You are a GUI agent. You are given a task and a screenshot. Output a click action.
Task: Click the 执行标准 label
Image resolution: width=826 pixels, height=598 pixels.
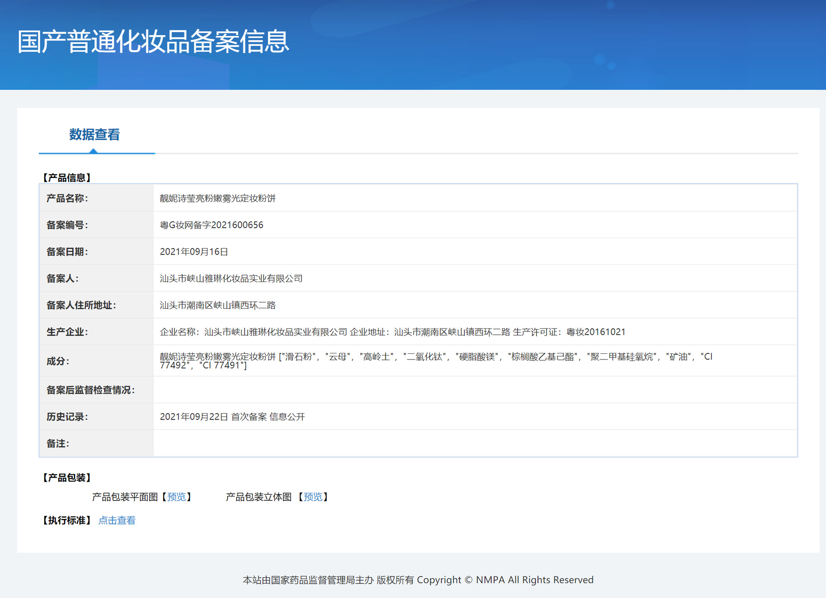click(66, 521)
